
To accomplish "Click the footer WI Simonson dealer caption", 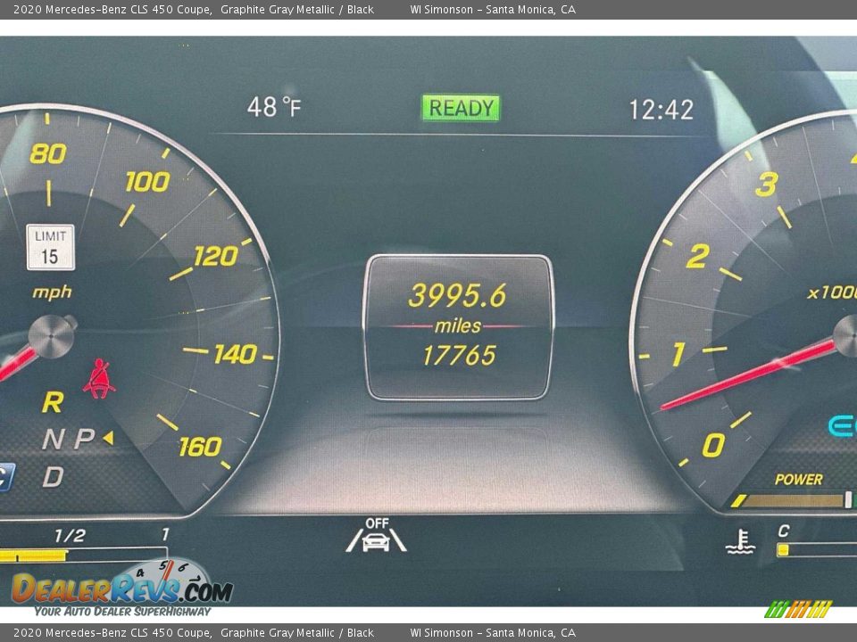I will pos(493,633).
